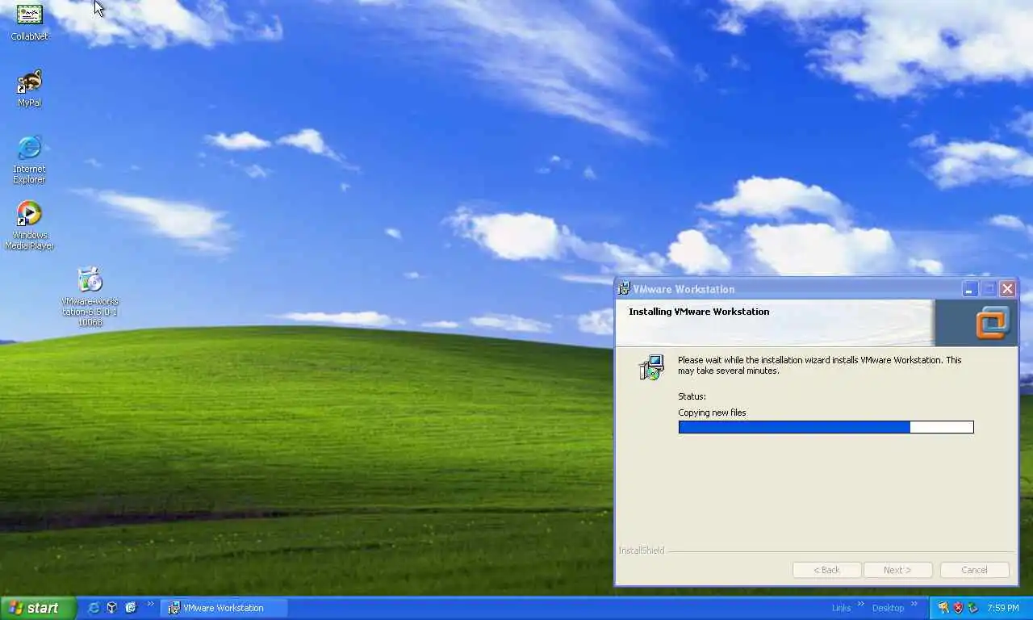
Task: Expand the Desktop toolbar chevron
Action: coord(914,604)
